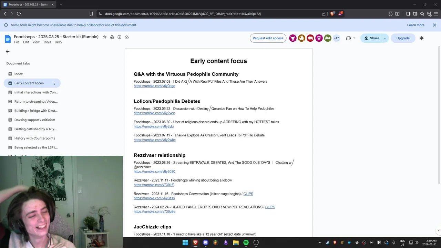Viewport: 441px width, 248px height.
Task: Reload the browser page
Action: click(19, 14)
